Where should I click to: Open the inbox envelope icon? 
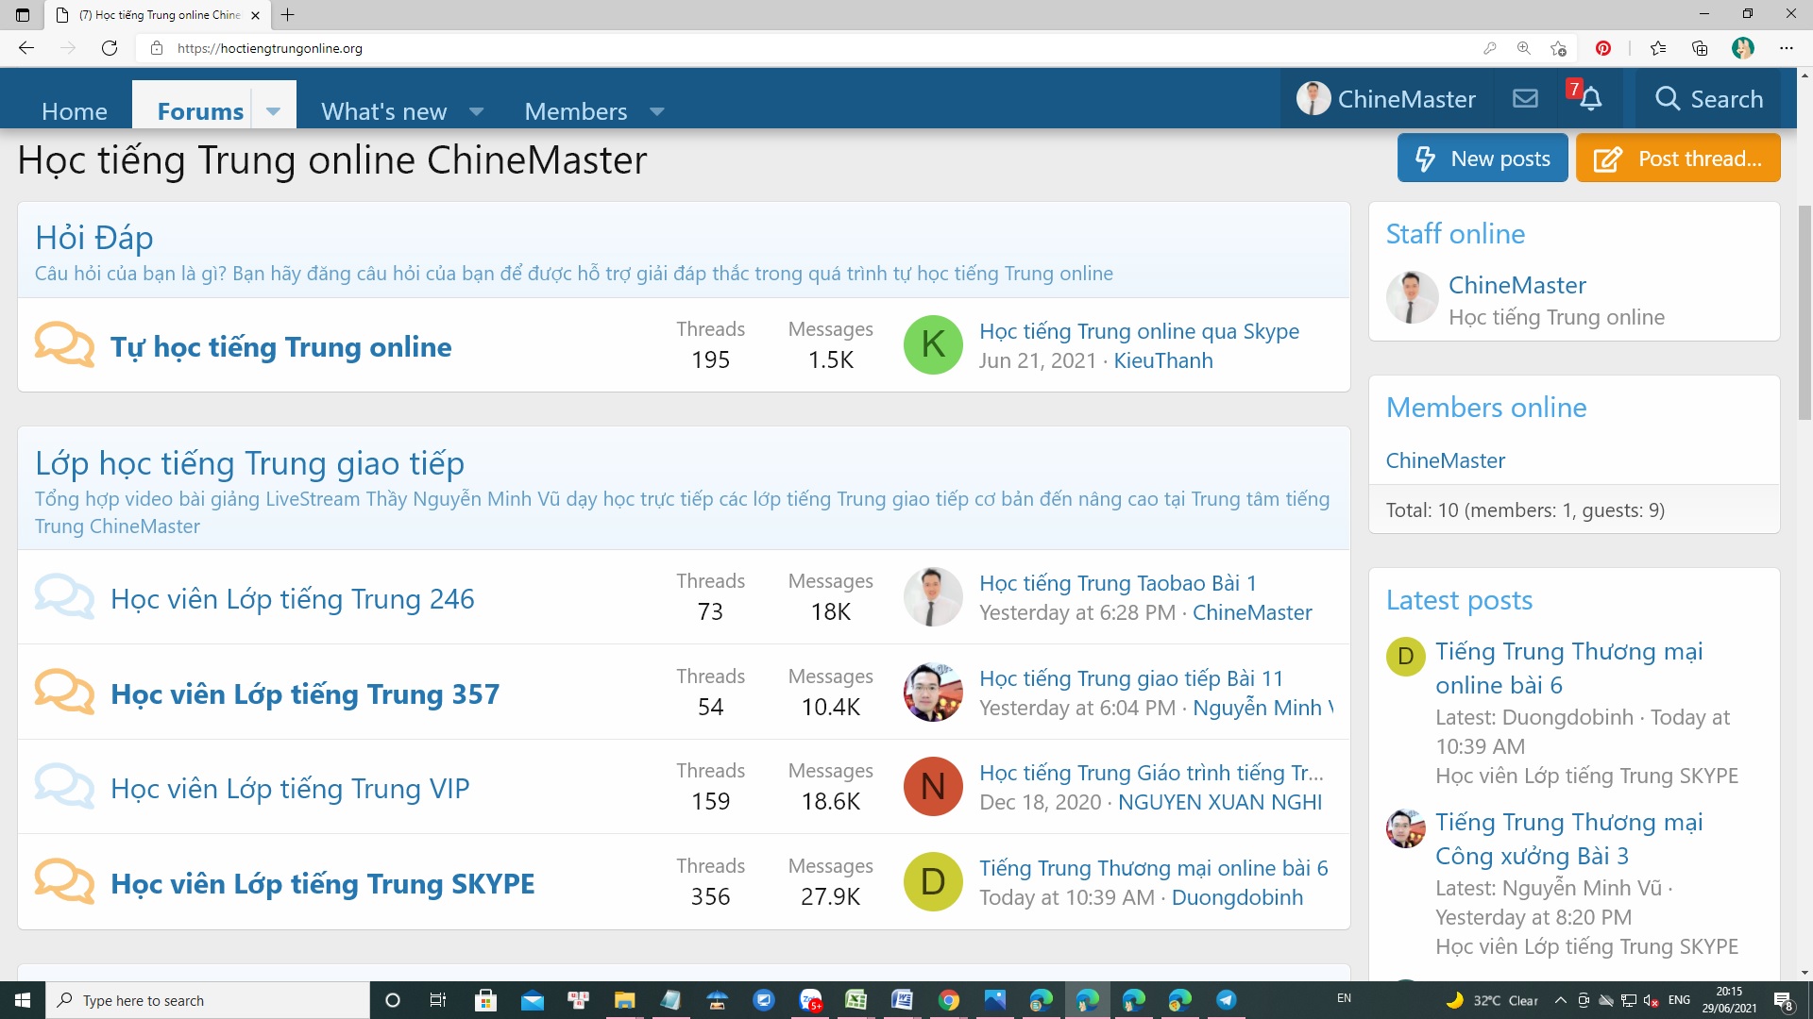1525,99
